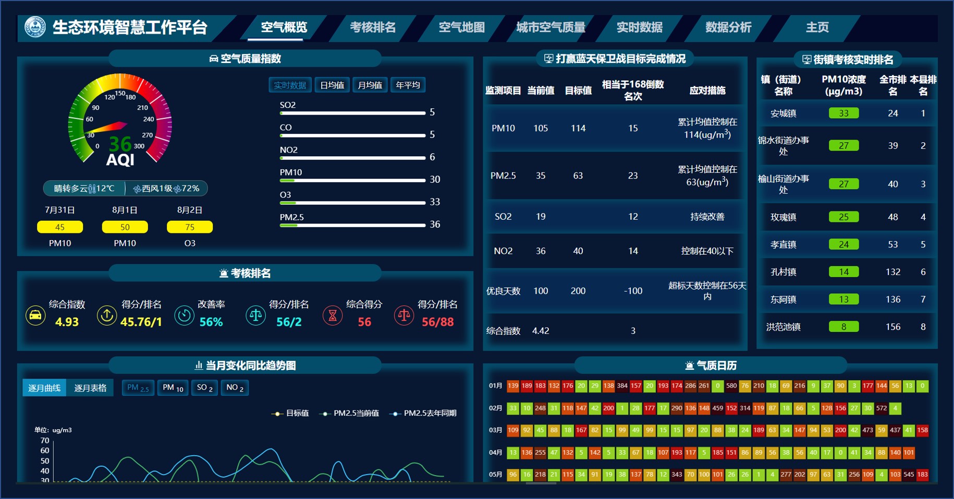Click the 洪范池镇 row name
Screen dimensions: 954x499
coord(783,327)
